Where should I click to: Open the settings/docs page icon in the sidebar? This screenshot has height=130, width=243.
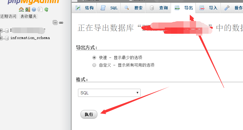(x=40, y=9)
